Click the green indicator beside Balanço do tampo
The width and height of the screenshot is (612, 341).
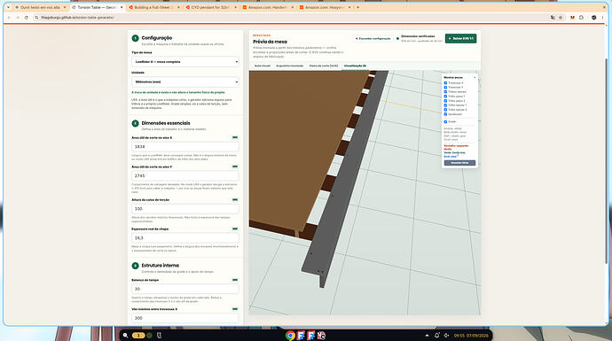pos(235,280)
